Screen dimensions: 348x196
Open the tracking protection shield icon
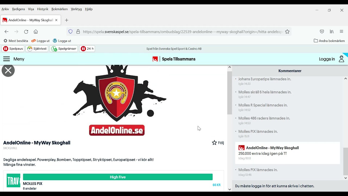click(70, 32)
